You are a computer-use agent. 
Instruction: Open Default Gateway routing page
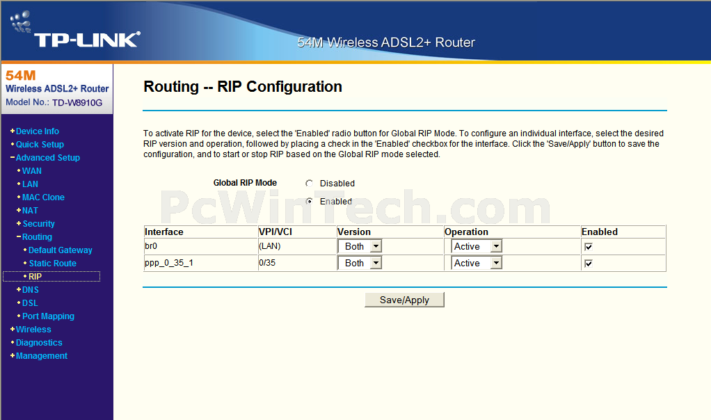60,250
